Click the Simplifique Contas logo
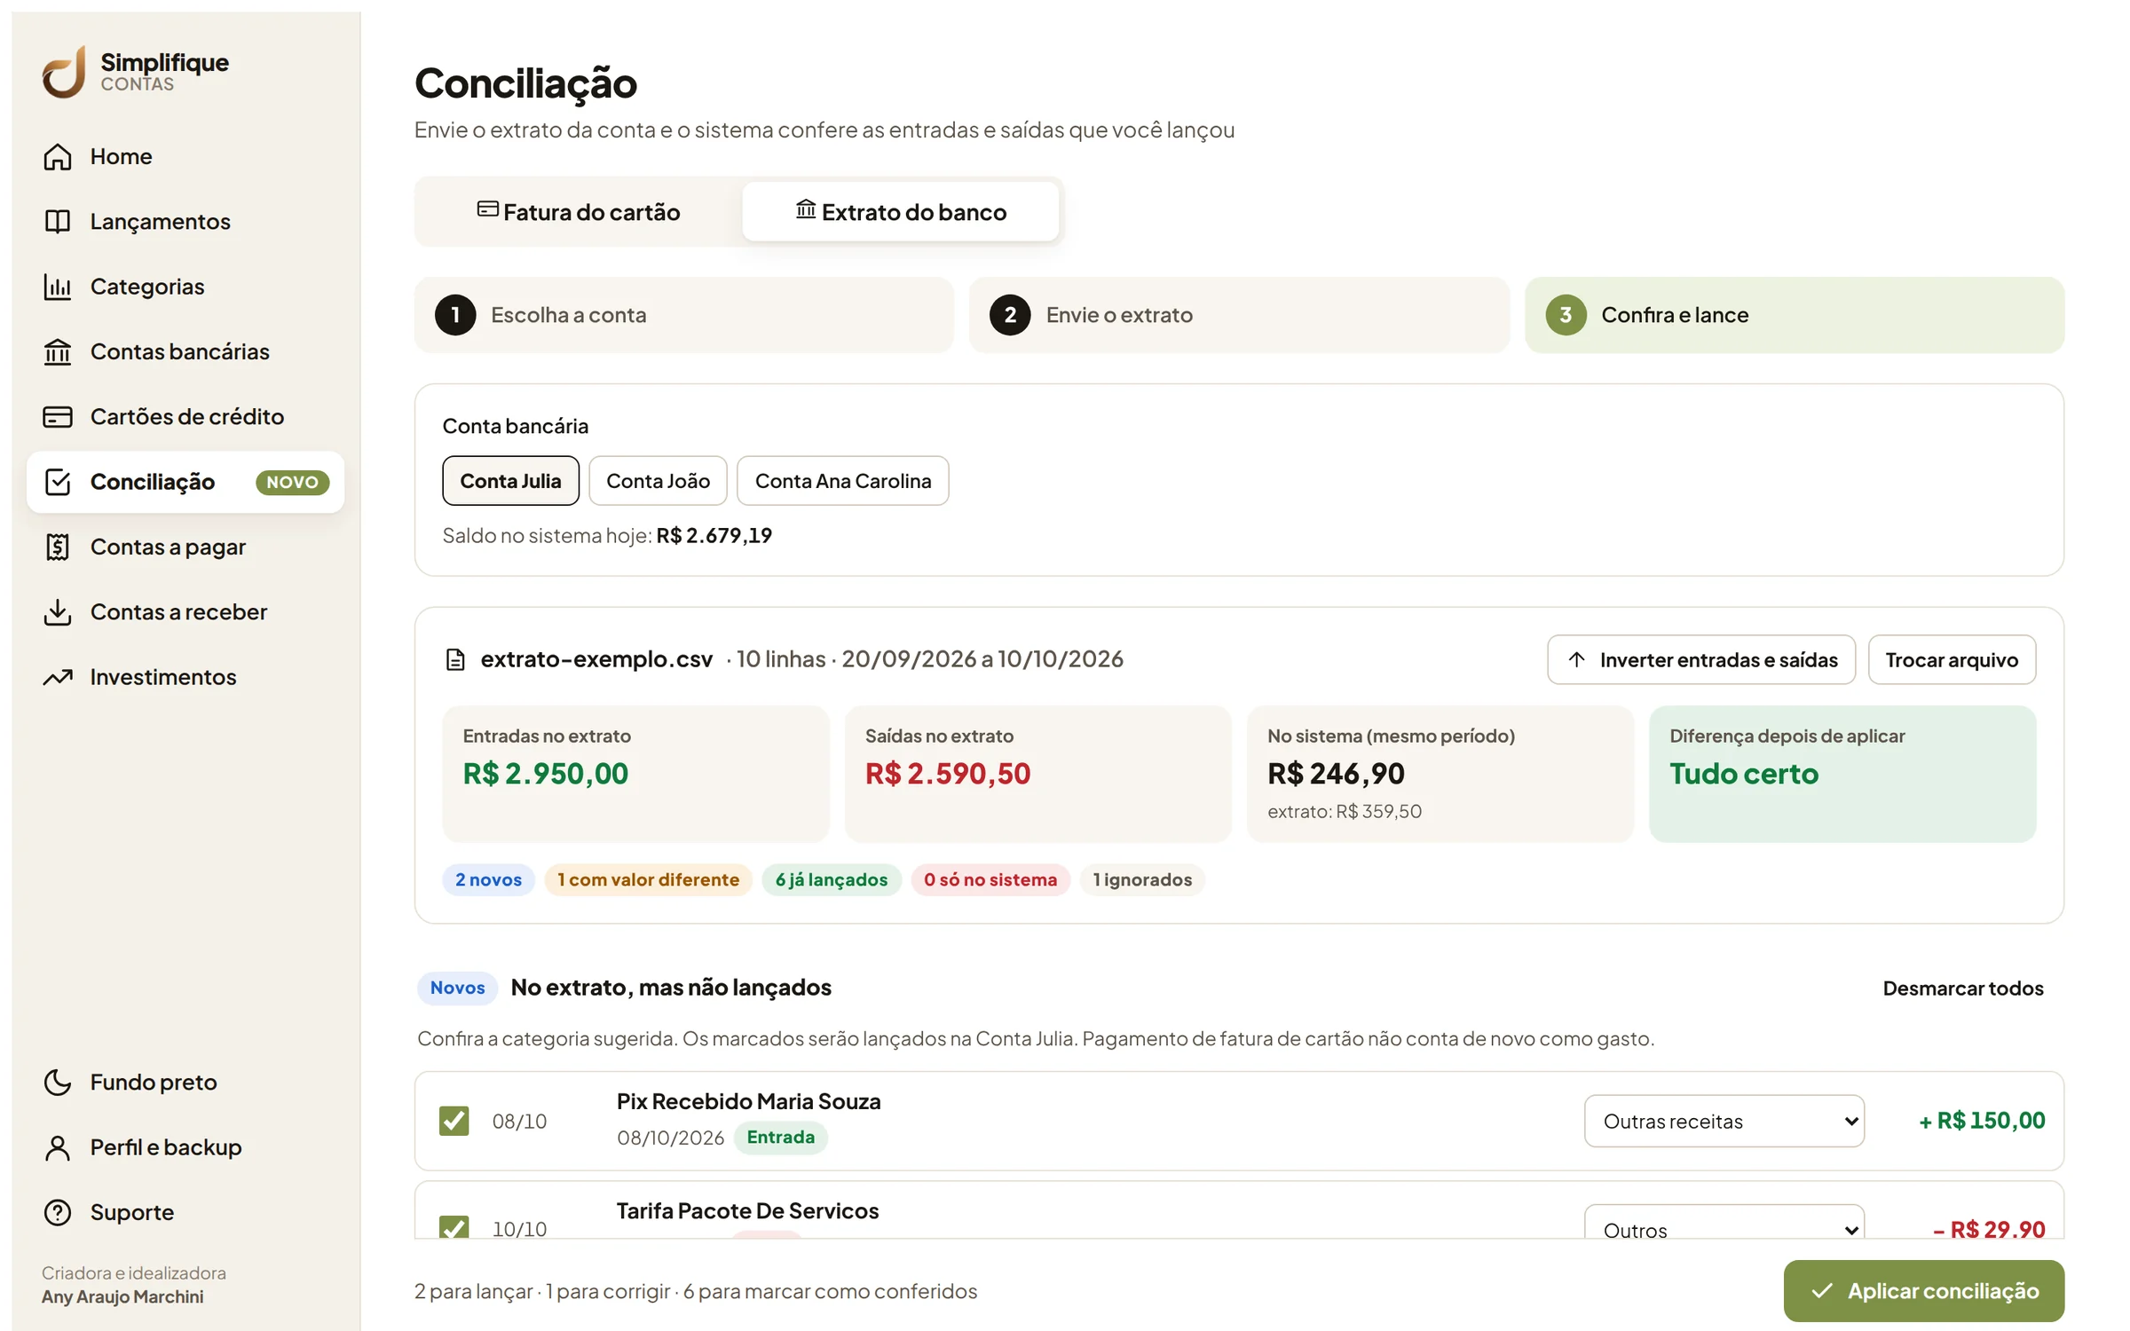 (135, 72)
